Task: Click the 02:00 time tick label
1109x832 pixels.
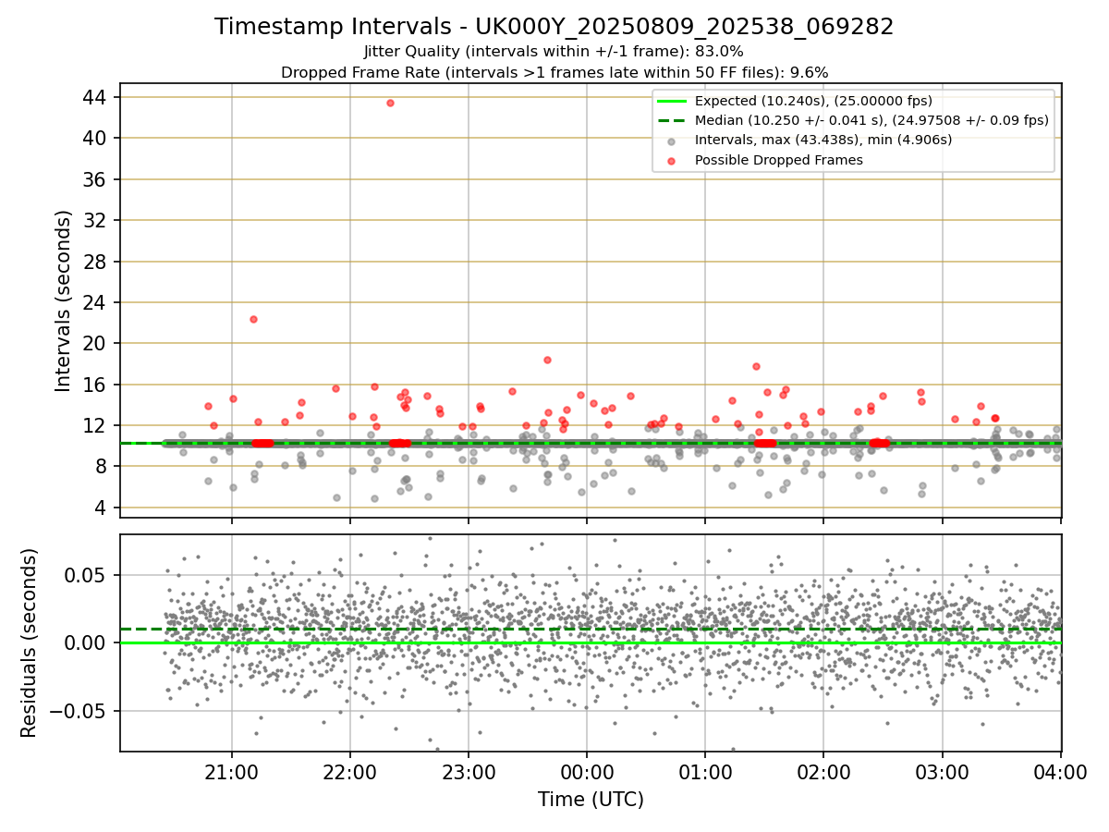Action: pyautogui.click(x=823, y=773)
